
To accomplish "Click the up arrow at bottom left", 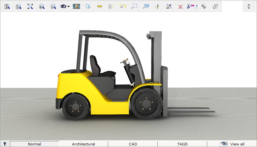I will [x=5, y=144].
